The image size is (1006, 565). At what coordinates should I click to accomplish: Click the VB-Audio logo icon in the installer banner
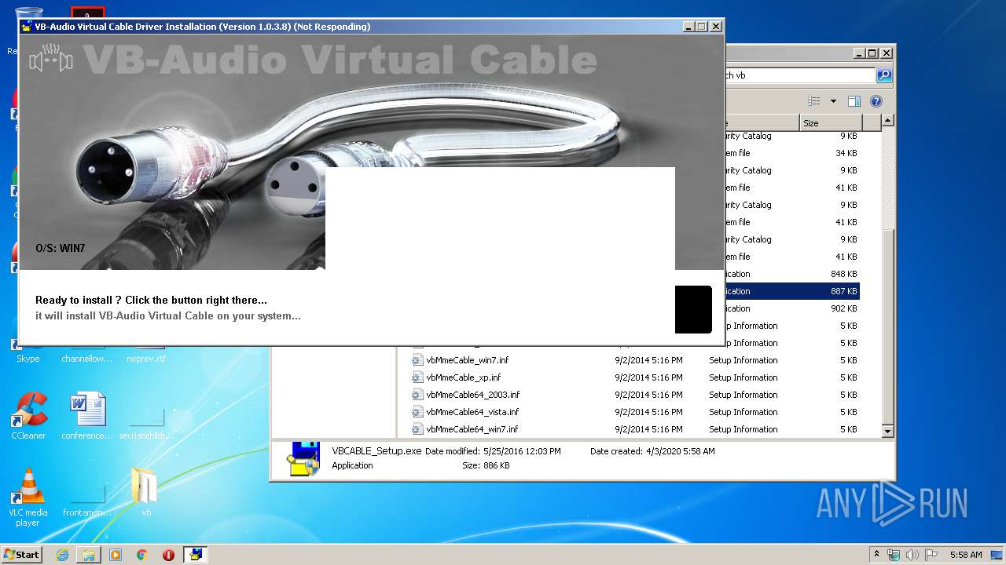tap(50, 60)
